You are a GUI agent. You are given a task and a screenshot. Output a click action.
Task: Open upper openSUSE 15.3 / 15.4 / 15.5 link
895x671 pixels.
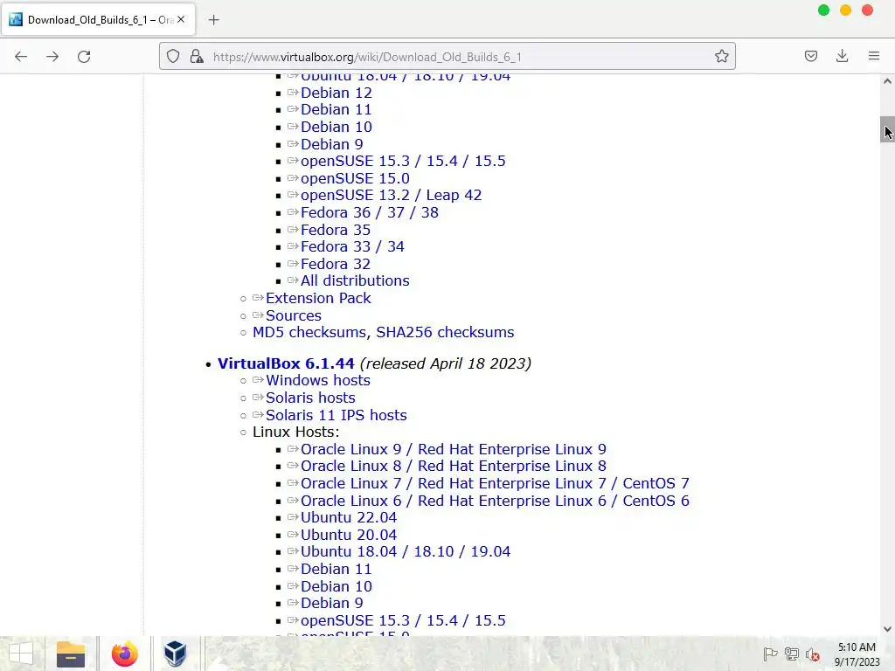pyautogui.click(x=403, y=161)
